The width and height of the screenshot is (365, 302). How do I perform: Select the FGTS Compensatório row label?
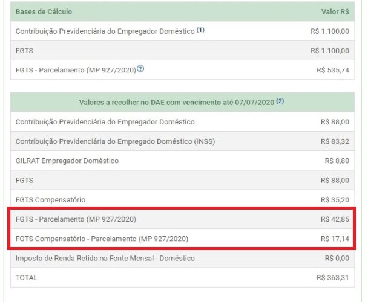[50, 199]
